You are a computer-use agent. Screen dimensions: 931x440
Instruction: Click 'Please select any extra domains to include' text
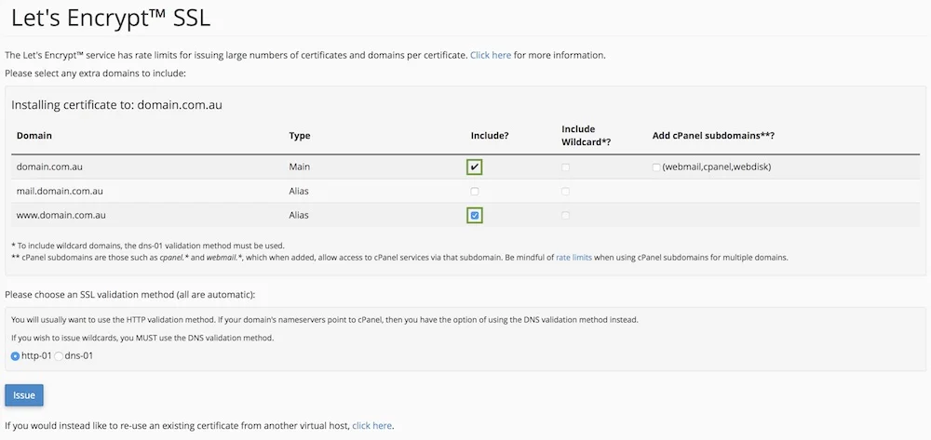[x=96, y=73]
